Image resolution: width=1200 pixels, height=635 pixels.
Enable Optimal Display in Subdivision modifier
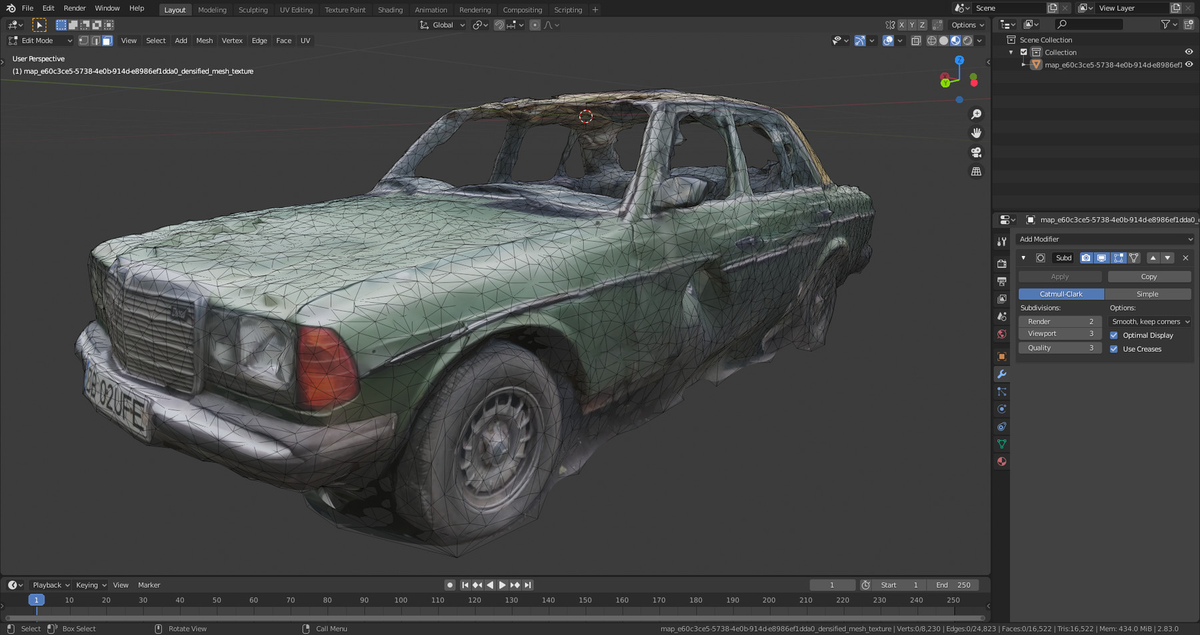(1114, 335)
